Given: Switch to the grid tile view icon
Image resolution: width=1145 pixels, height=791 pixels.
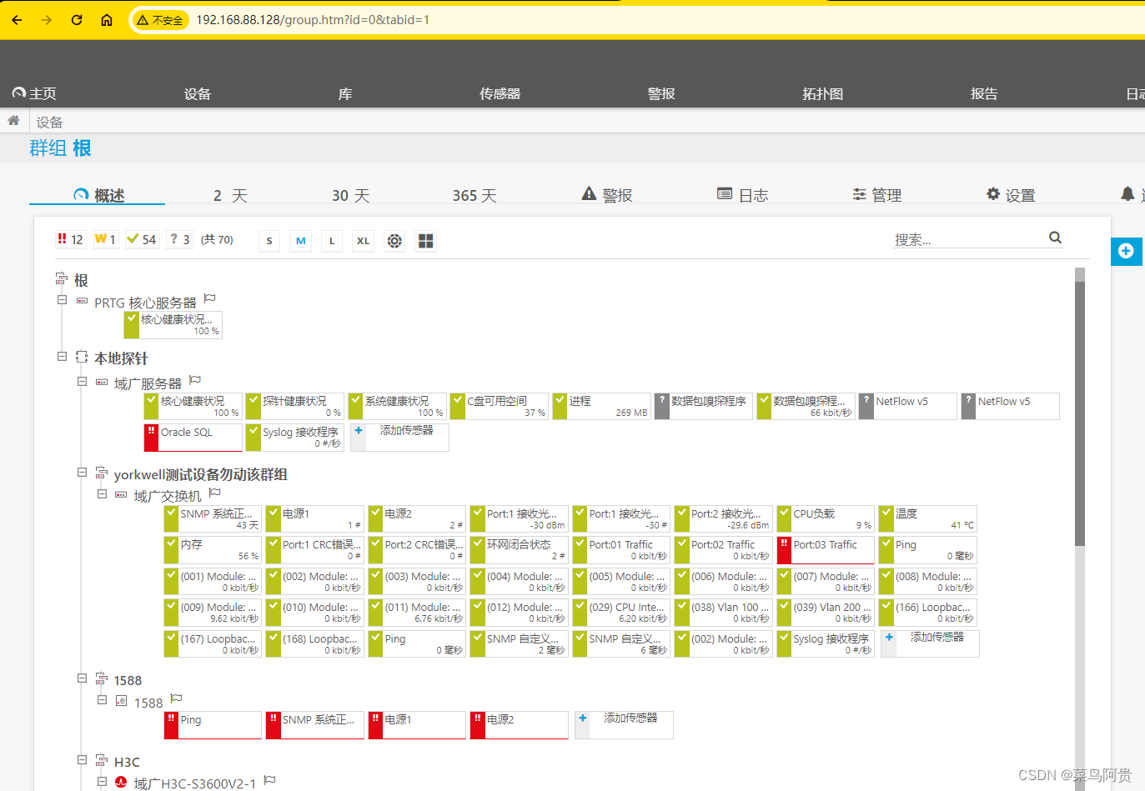Looking at the screenshot, I should [x=426, y=241].
